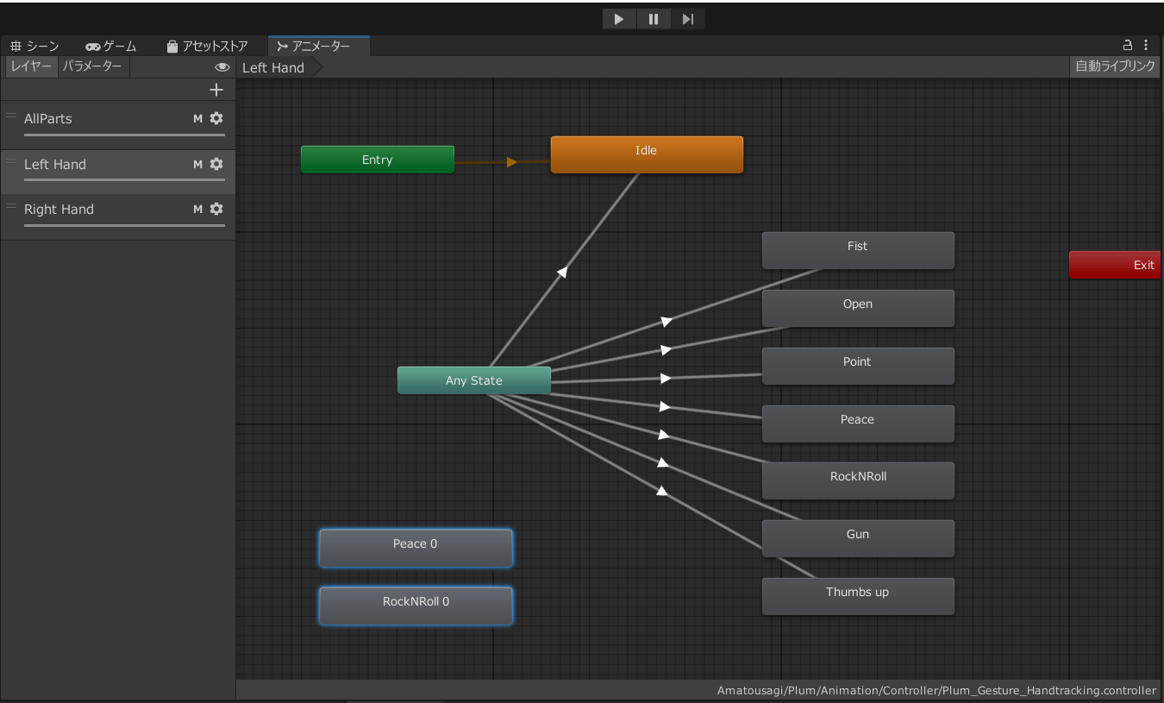
Task: Open settings gear for Right Hand layer
Action: click(216, 209)
